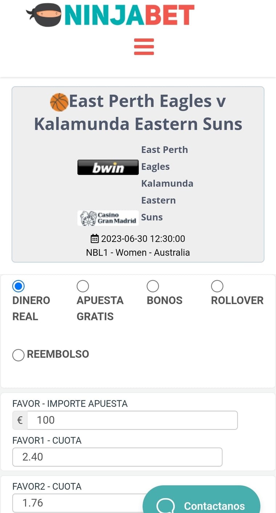Click the basketball icon in the title

coord(59,102)
